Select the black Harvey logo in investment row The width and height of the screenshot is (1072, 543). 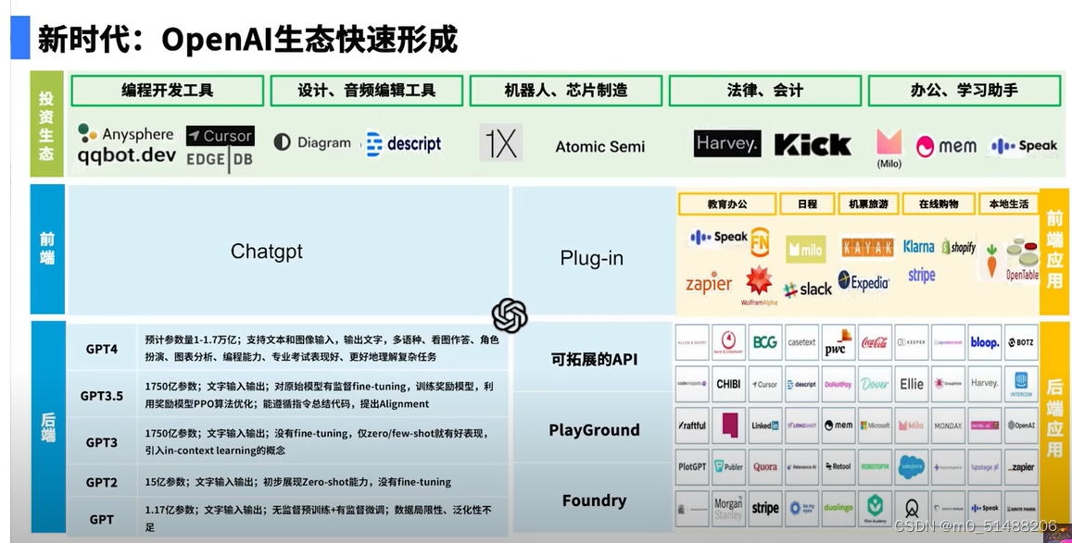point(727,143)
